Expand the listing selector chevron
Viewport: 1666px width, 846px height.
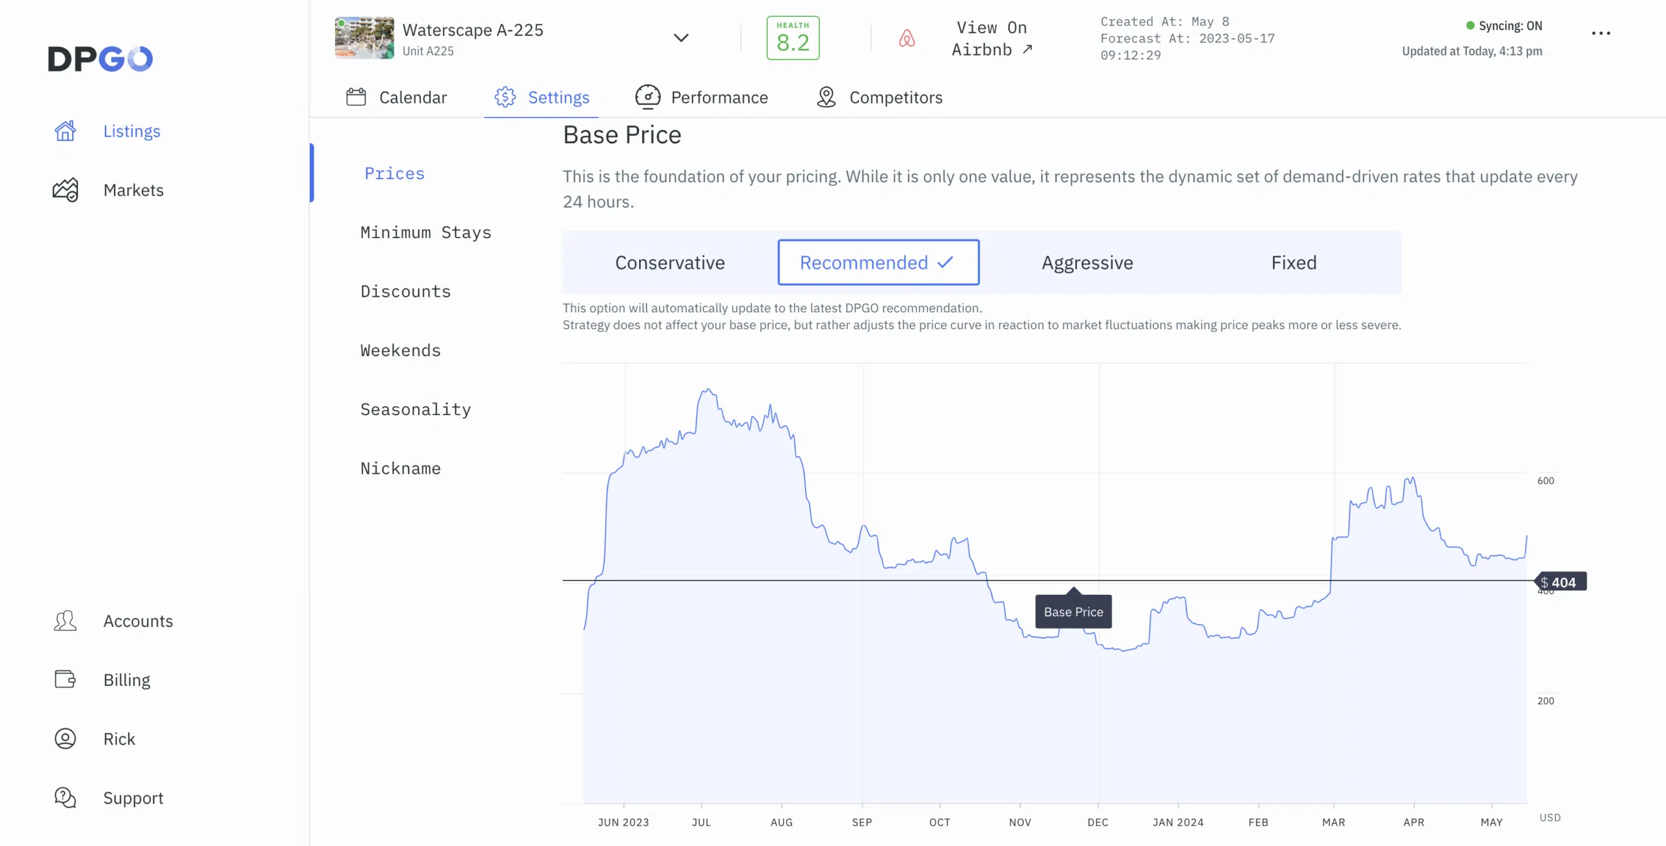pyautogui.click(x=681, y=38)
